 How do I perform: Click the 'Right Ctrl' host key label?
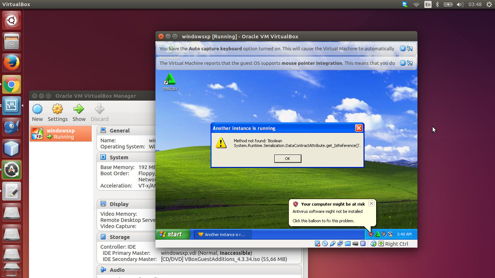point(397,244)
